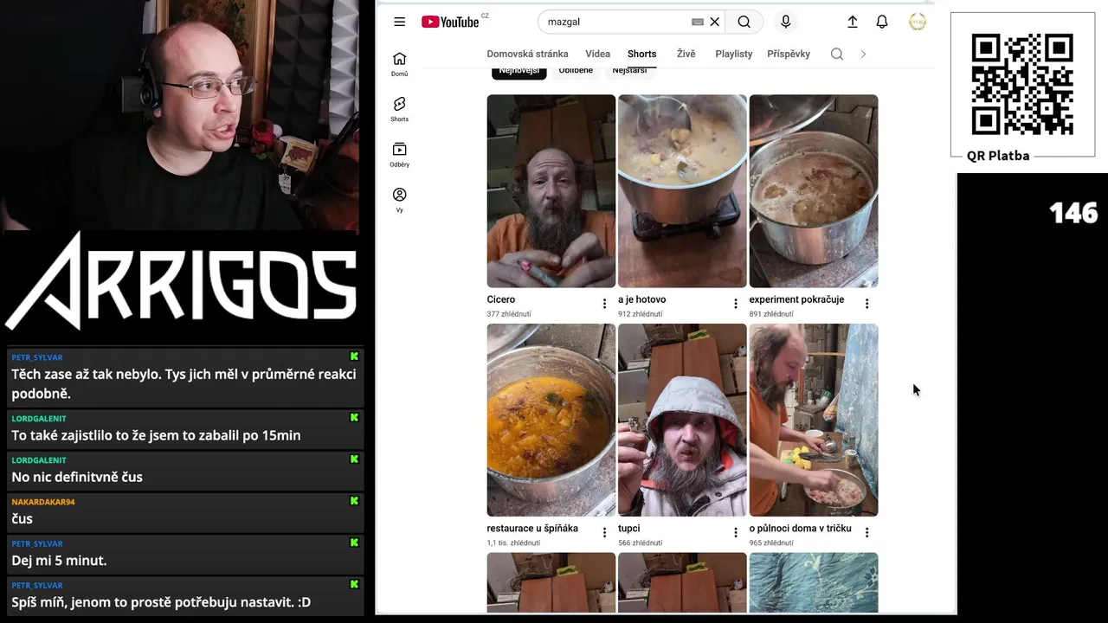Open options menu for 'a je hotovo' short
The height and width of the screenshot is (623, 1108).
tap(736, 304)
